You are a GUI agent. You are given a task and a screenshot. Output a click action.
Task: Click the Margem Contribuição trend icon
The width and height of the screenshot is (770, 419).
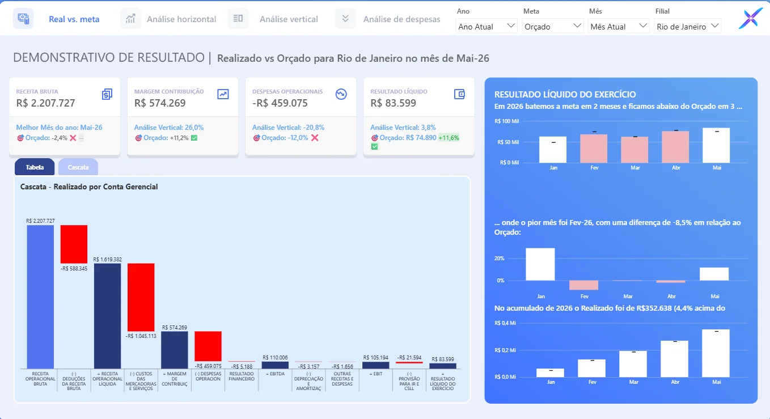tap(223, 94)
